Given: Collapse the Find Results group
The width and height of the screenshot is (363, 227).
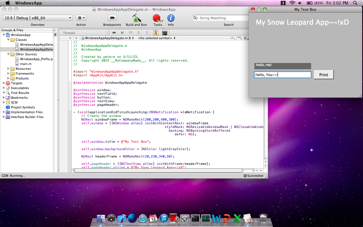Looking at the screenshot, I should click(4, 93).
